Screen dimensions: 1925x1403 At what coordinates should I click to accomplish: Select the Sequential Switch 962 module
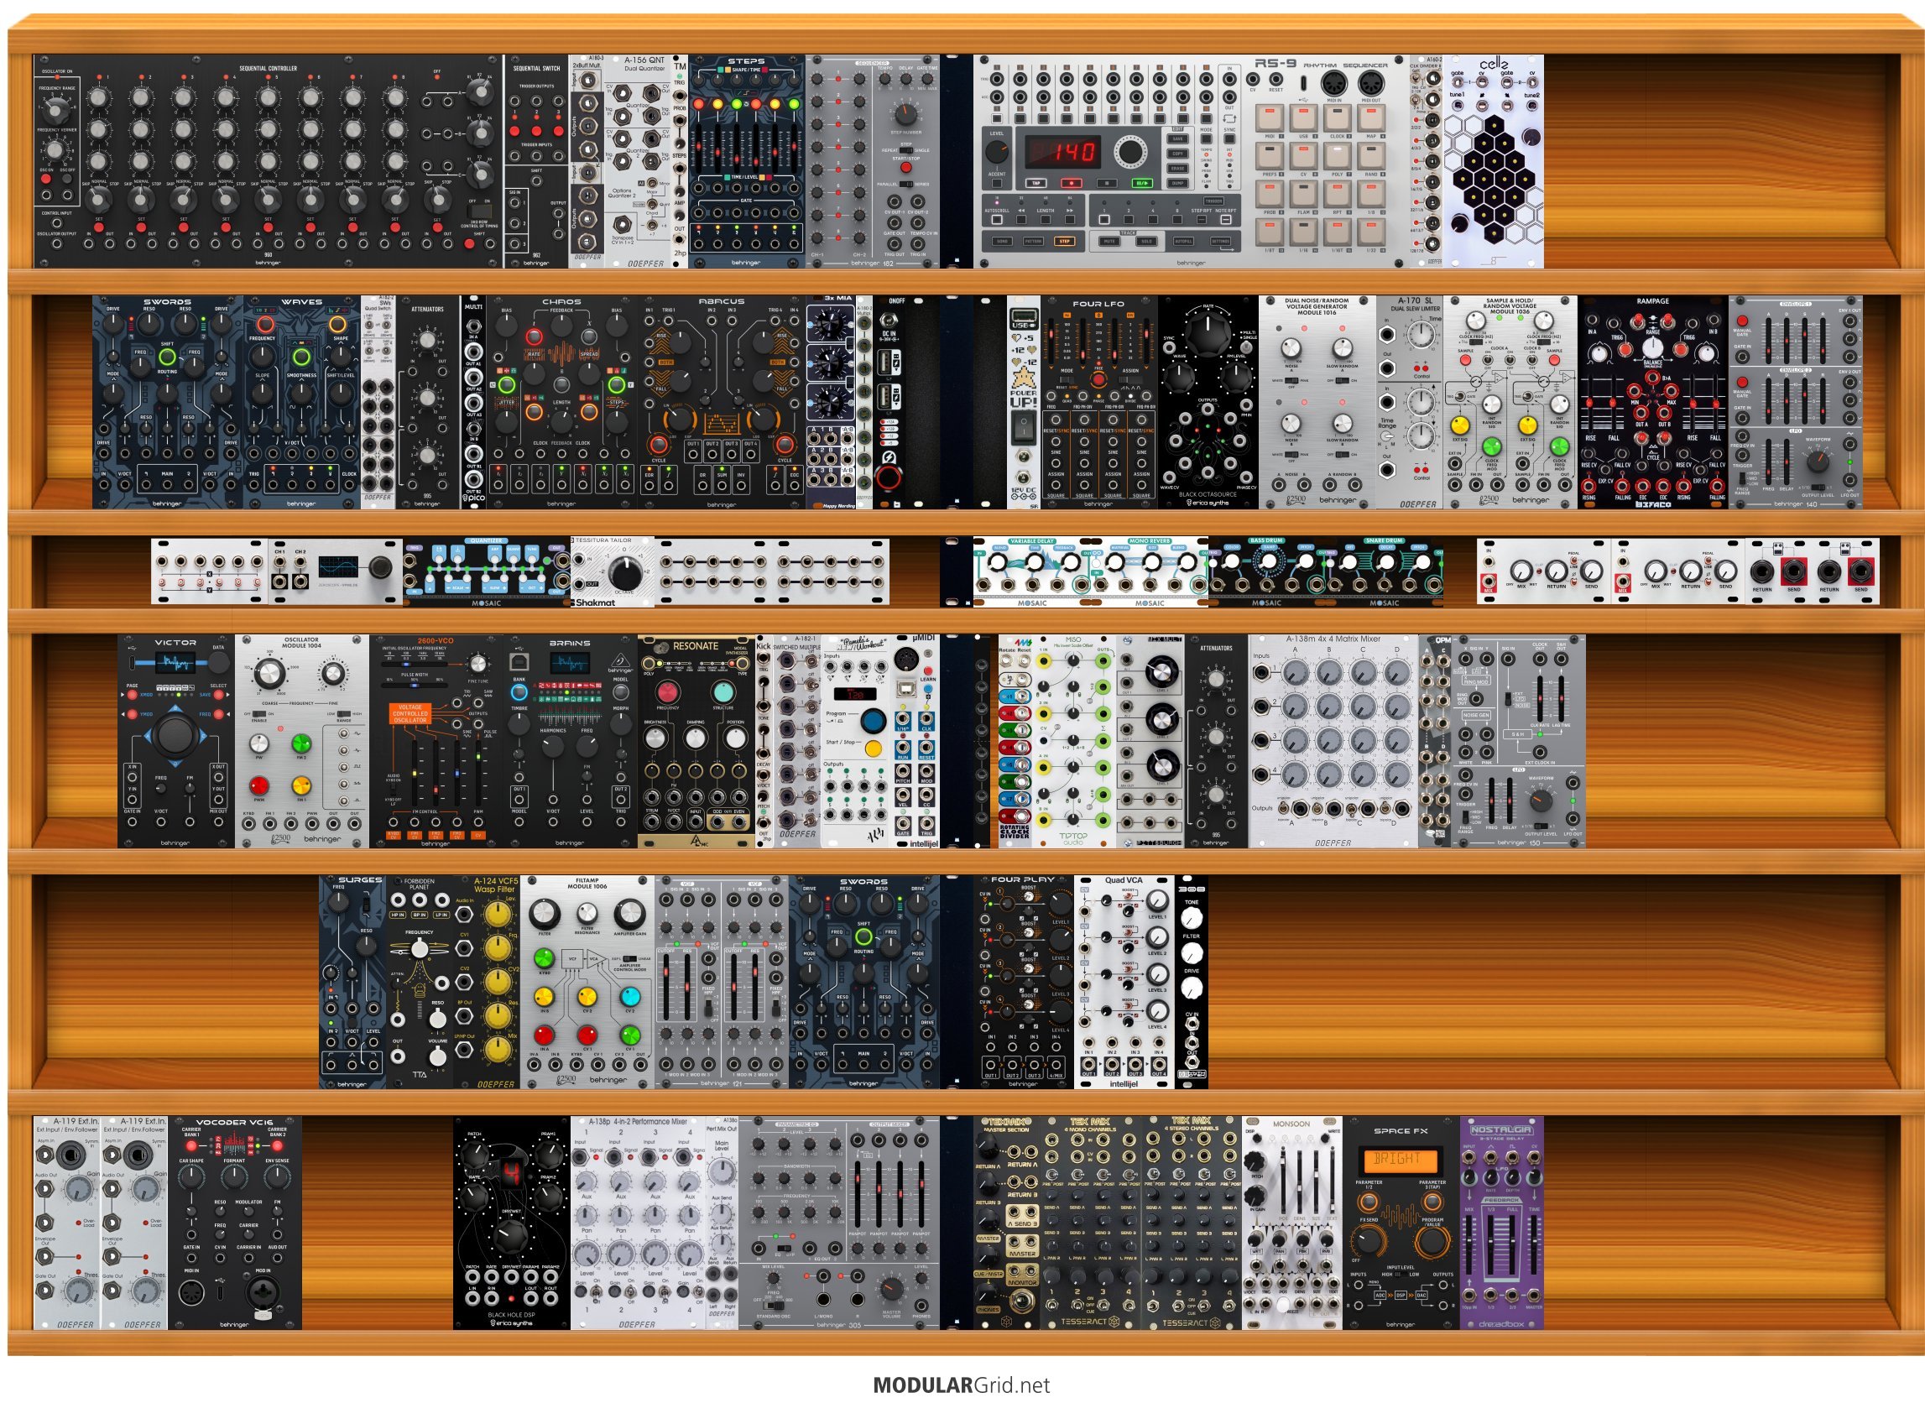(536, 161)
